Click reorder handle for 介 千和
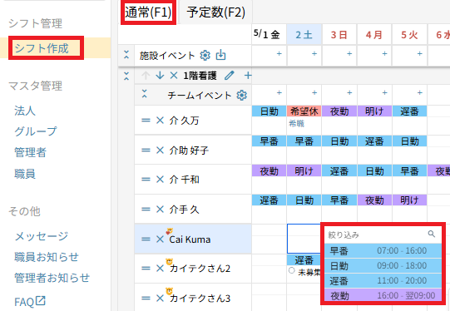The height and width of the screenshot is (311, 450). tap(146, 180)
